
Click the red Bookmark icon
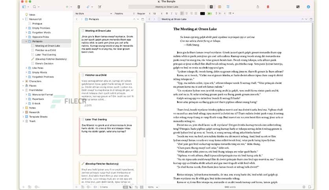pos(268,7)
